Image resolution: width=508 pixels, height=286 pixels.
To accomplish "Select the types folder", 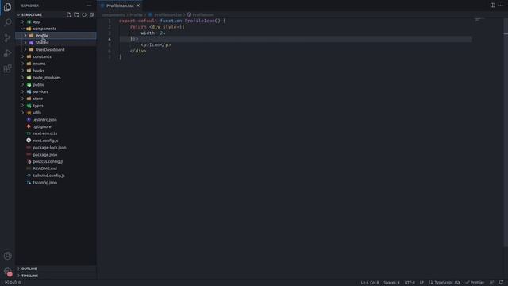I will coord(56,106).
